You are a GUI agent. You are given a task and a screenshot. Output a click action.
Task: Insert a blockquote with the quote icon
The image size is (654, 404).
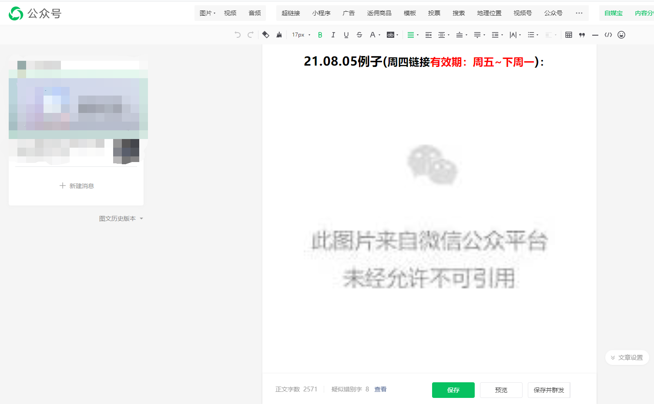click(x=582, y=35)
